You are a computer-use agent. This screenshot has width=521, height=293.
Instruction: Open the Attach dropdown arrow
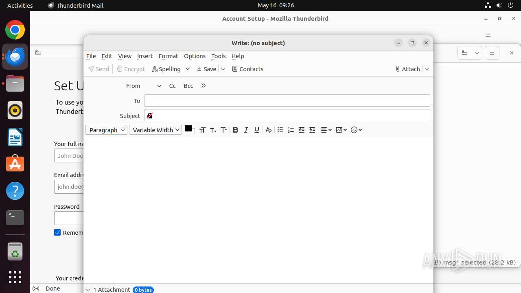[427, 69]
